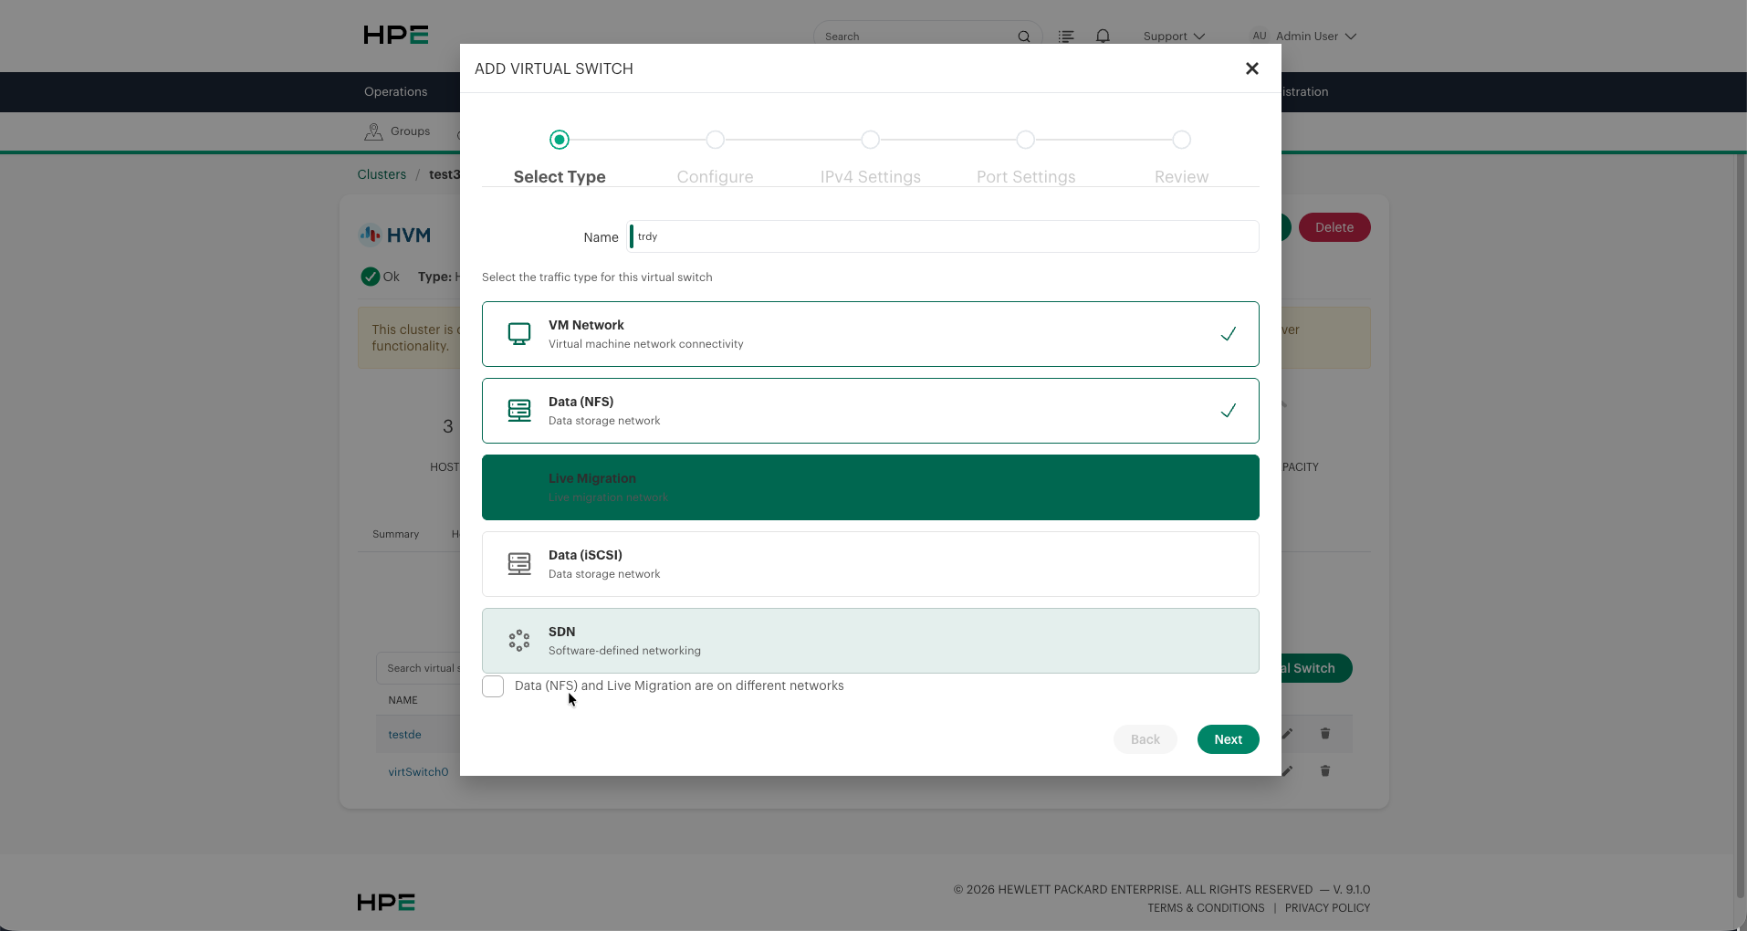
Task: Expand the Support dropdown
Action: coord(1174,37)
